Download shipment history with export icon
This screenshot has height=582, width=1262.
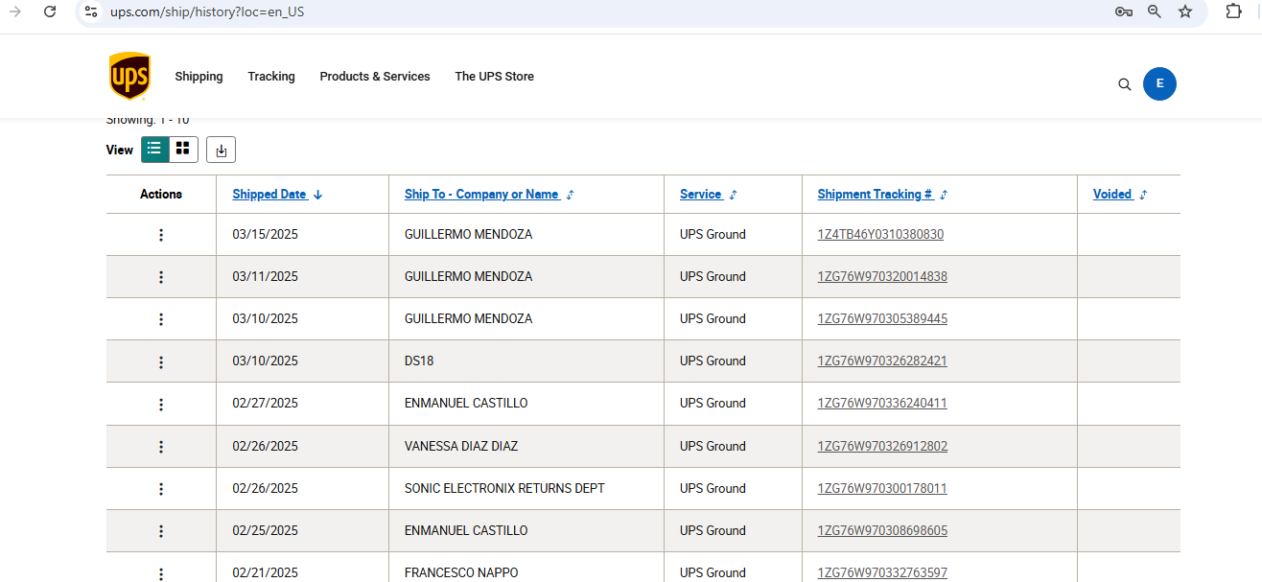click(x=221, y=150)
